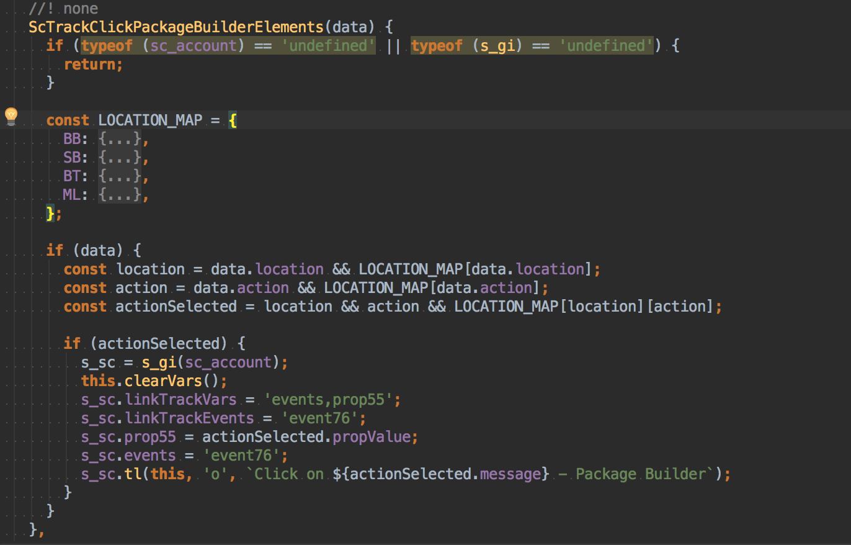
Task: Click the '//! none' comment
Action: point(63,9)
